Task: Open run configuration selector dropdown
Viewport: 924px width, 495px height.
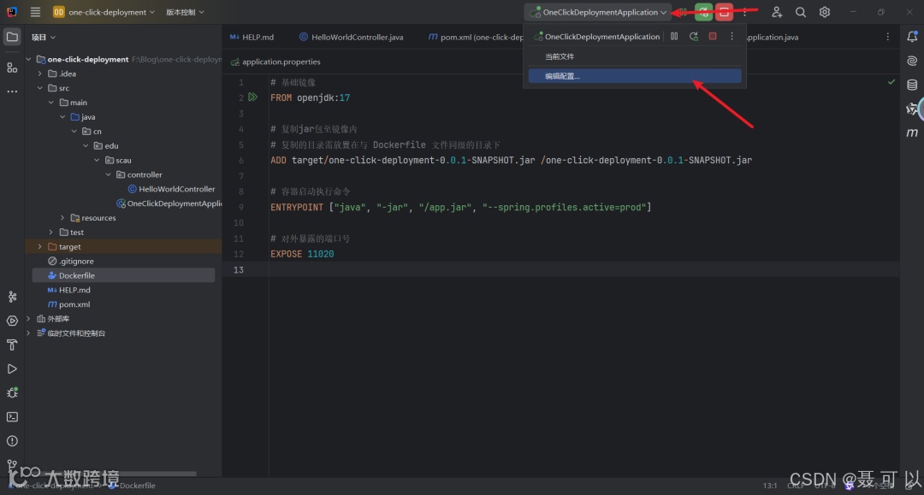Action: pyautogui.click(x=597, y=12)
